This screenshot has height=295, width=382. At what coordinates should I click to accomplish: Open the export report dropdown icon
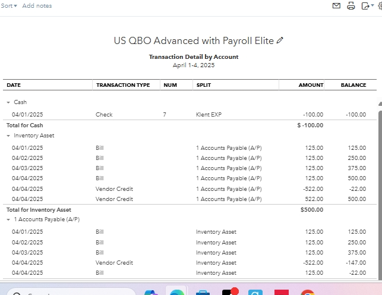pyautogui.click(x=367, y=5)
